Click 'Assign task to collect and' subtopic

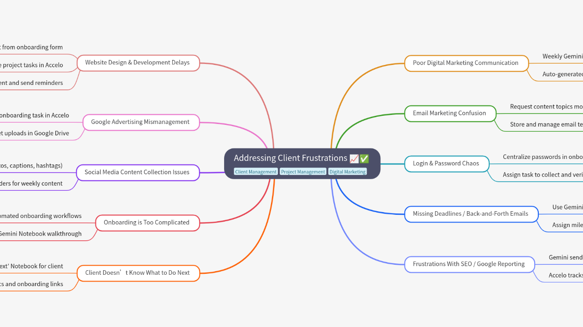point(543,174)
